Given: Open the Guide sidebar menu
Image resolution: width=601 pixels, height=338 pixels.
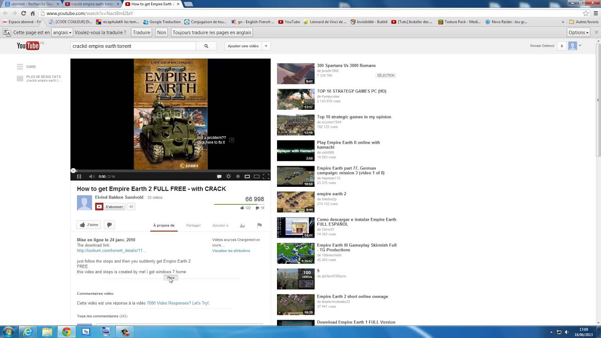Looking at the screenshot, I should (x=27, y=67).
